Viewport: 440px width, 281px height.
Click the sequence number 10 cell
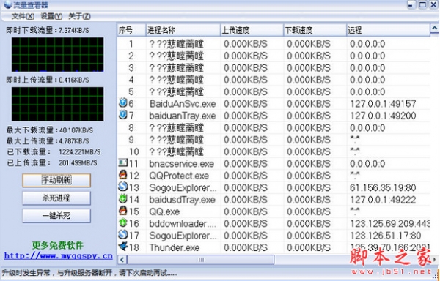click(x=134, y=151)
